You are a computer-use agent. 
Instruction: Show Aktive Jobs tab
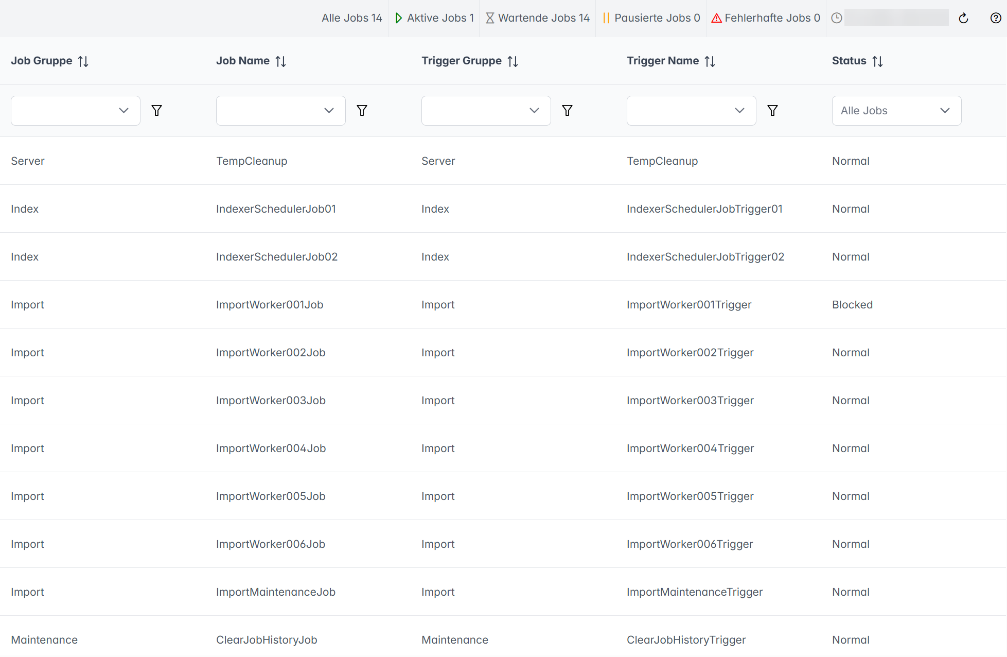434,18
